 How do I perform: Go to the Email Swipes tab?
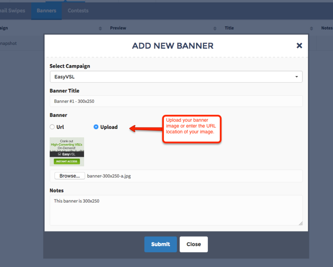pos(13,10)
